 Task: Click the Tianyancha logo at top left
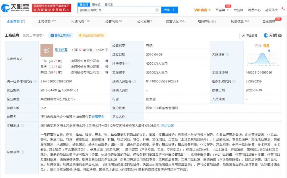point(15,8)
